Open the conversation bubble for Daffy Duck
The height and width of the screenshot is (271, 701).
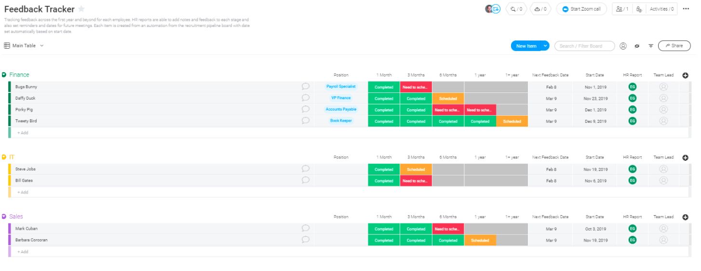pyautogui.click(x=306, y=98)
